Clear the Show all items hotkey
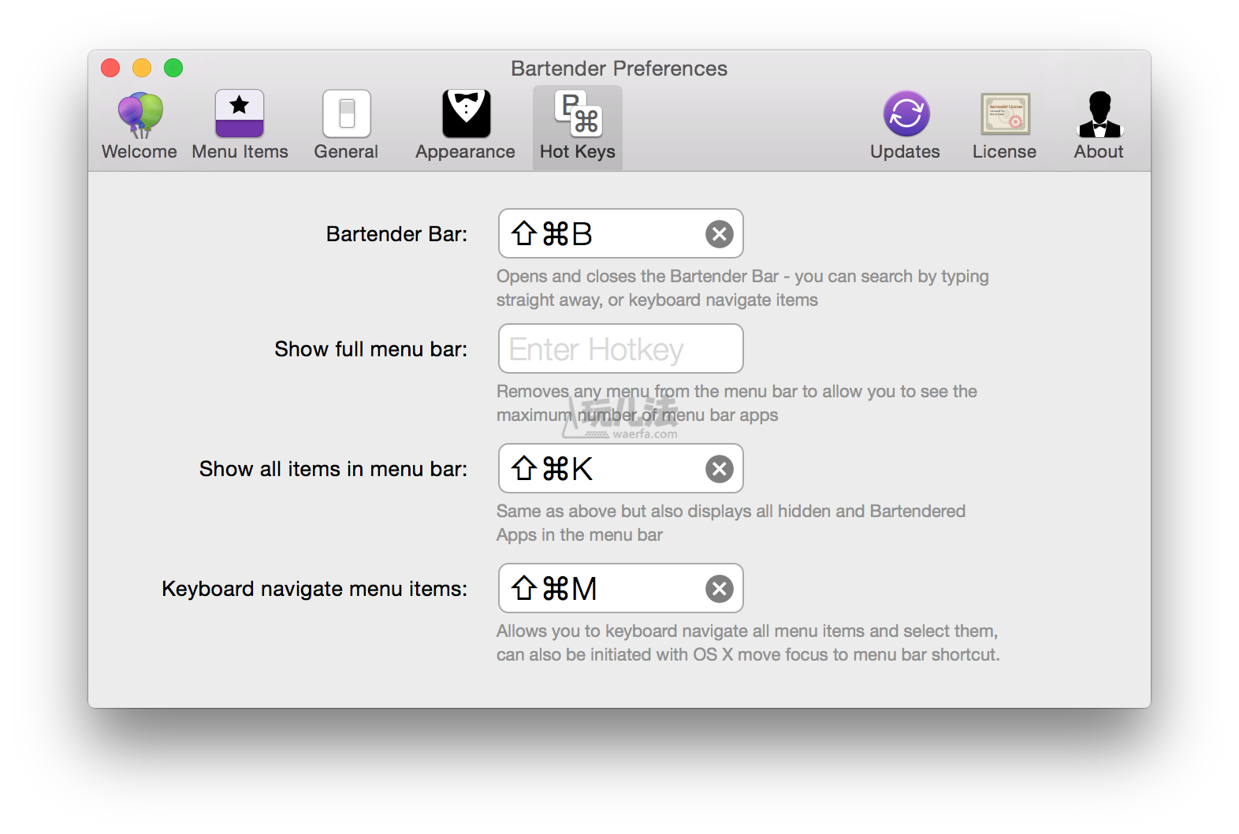Viewport: 1239px width, 834px height. tap(719, 469)
